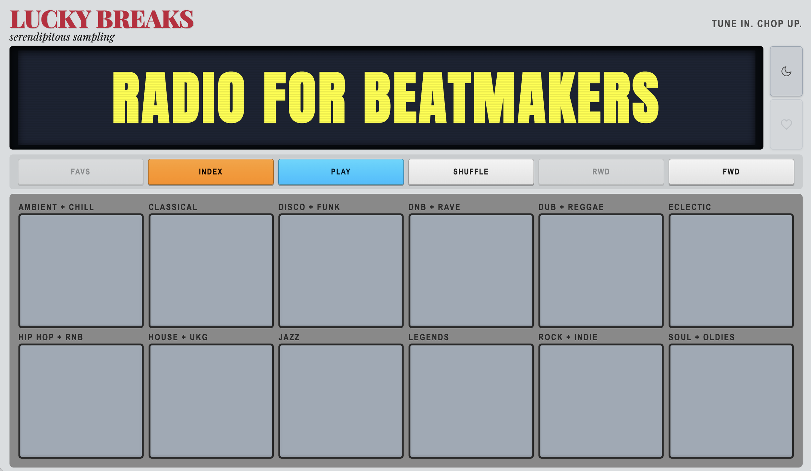
Task: Trigger the Disco + Funk pad
Action: pyautogui.click(x=341, y=271)
